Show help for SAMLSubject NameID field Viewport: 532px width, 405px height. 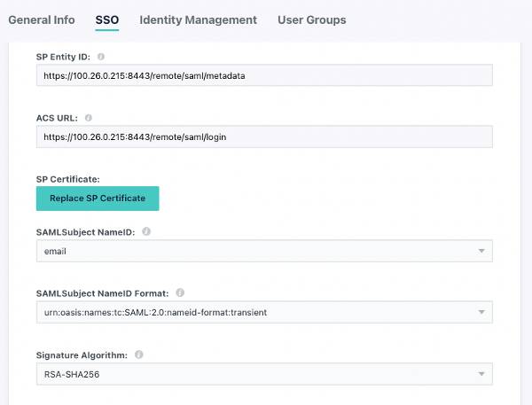146,231
